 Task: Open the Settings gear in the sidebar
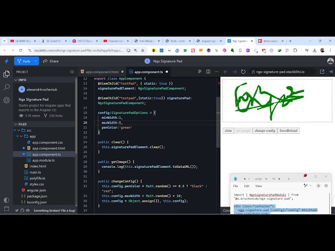coord(7,100)
